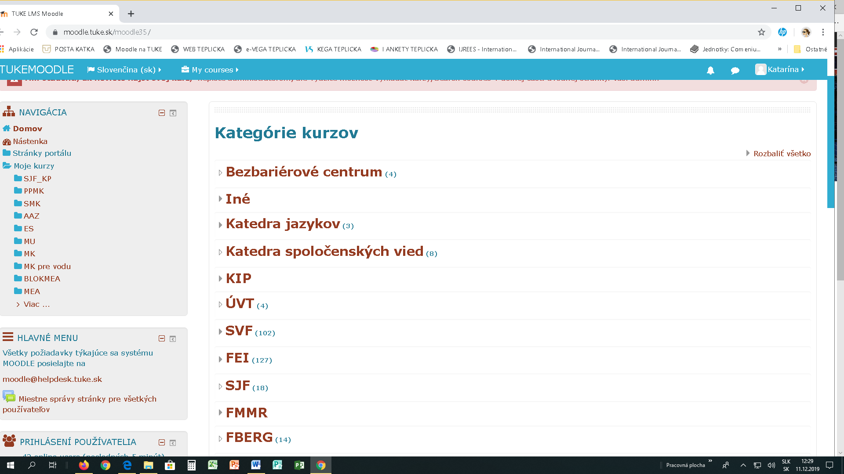Viewport: 844px width, 474px height.
Task: Click the Katarína user avatar
Action: (760, 69)
